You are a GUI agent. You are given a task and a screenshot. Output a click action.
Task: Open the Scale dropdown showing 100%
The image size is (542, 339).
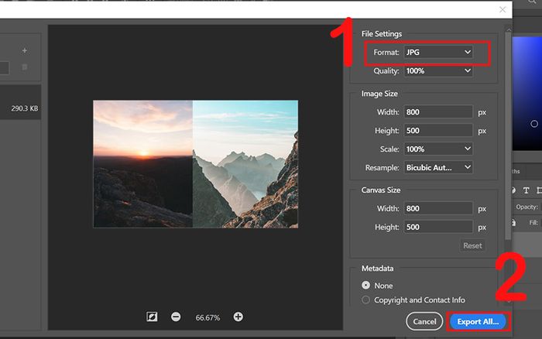coord(438,149)
